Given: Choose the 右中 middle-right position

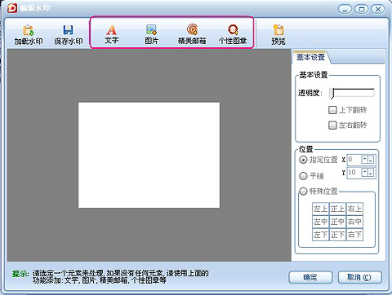Looking at the screenshot, I should point(354,222).
